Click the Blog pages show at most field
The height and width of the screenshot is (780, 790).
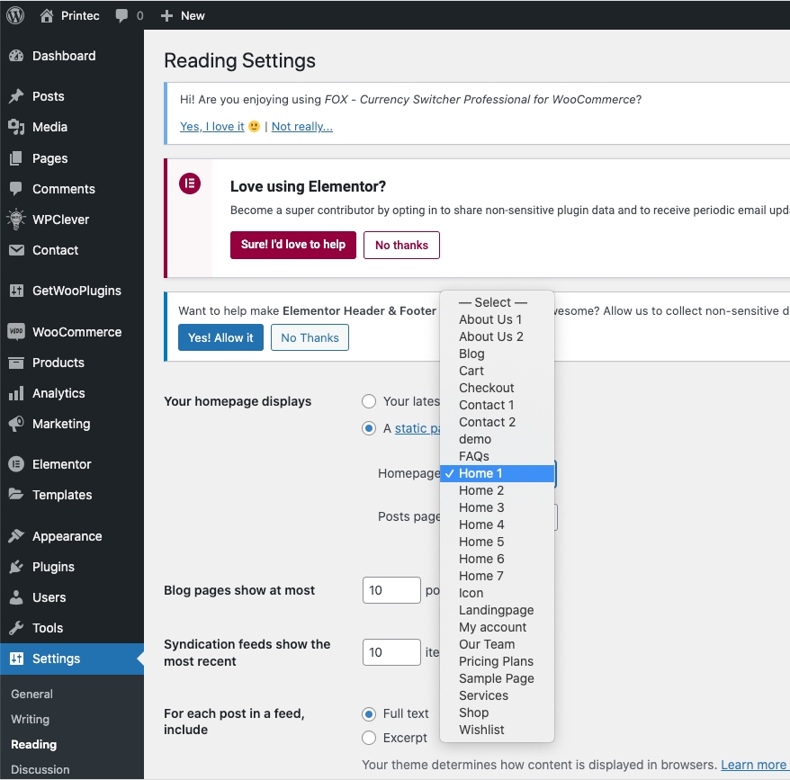tap(391, 590)
